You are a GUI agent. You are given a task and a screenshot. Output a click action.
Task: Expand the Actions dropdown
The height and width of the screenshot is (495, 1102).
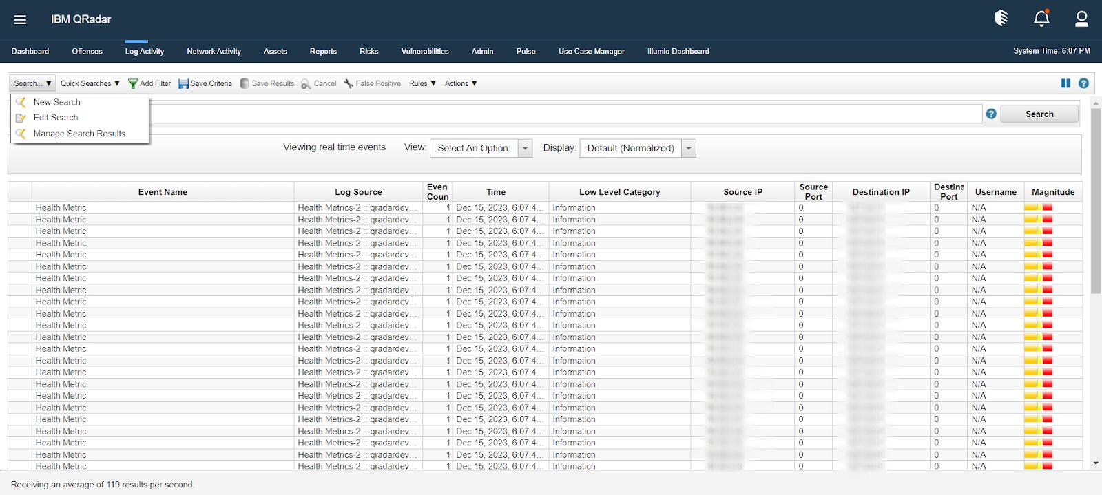pyautogui.click(x=461, y=83)
